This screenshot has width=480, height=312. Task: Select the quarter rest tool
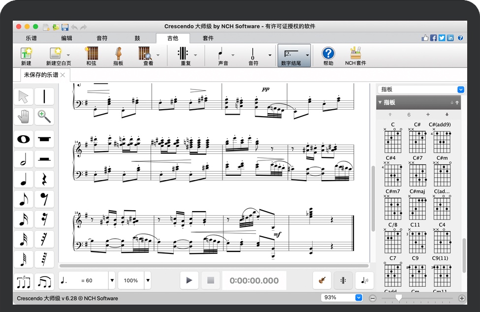pos(44,179)
